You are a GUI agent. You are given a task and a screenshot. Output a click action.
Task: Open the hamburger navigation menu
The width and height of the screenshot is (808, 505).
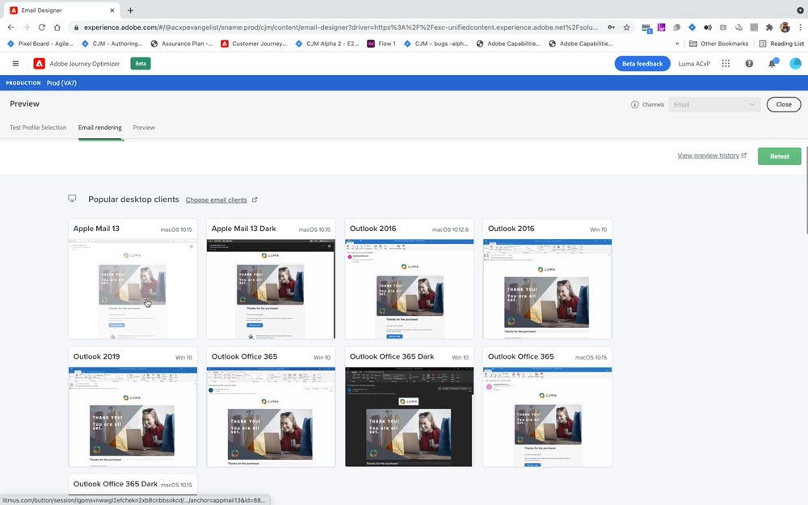(x=15, y=63)
